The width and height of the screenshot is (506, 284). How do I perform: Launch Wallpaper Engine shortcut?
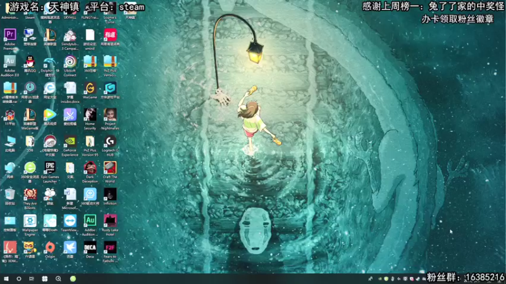click(30, 222)
